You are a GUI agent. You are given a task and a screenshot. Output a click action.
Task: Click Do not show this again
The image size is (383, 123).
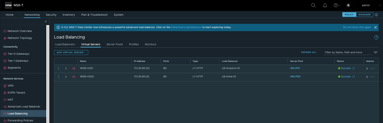click(x=357, y=27)
